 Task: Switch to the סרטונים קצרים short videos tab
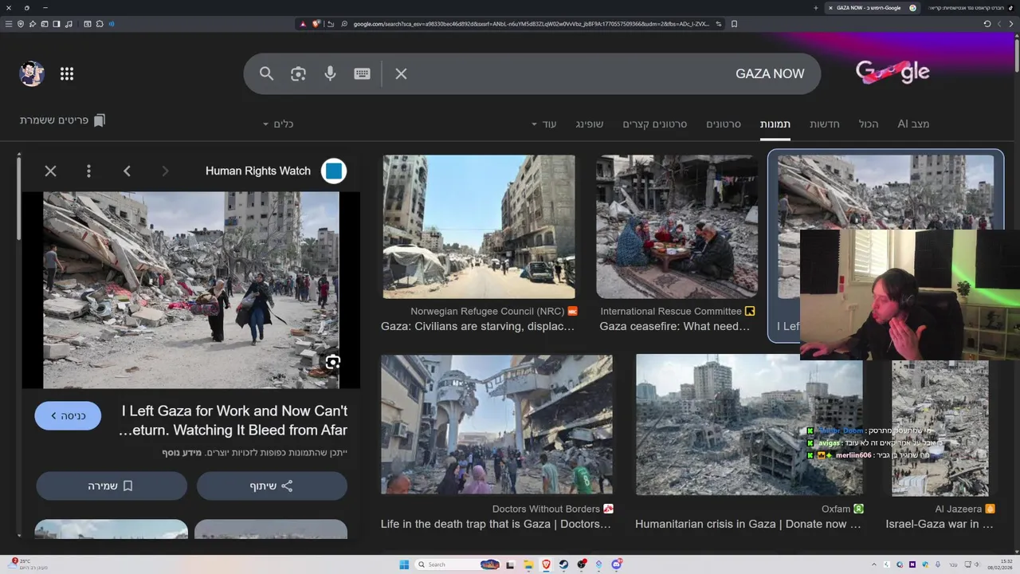coord(654,124)
